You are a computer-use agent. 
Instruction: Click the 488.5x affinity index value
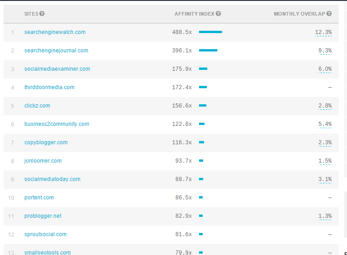[182, 32]
